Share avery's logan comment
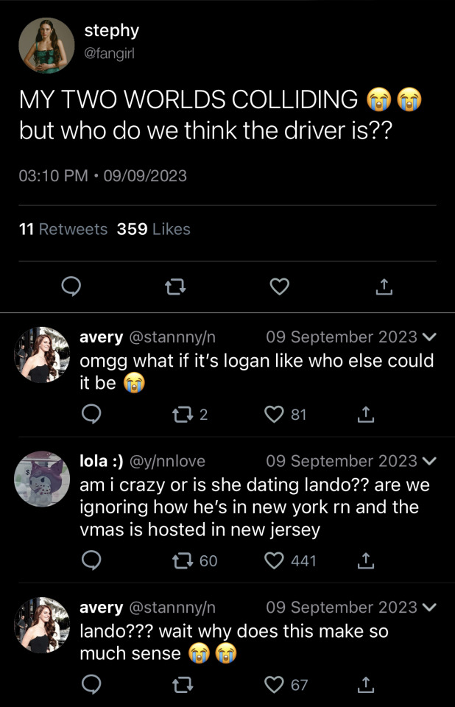This screenshot has width=455, height=707. click(365, 415)
